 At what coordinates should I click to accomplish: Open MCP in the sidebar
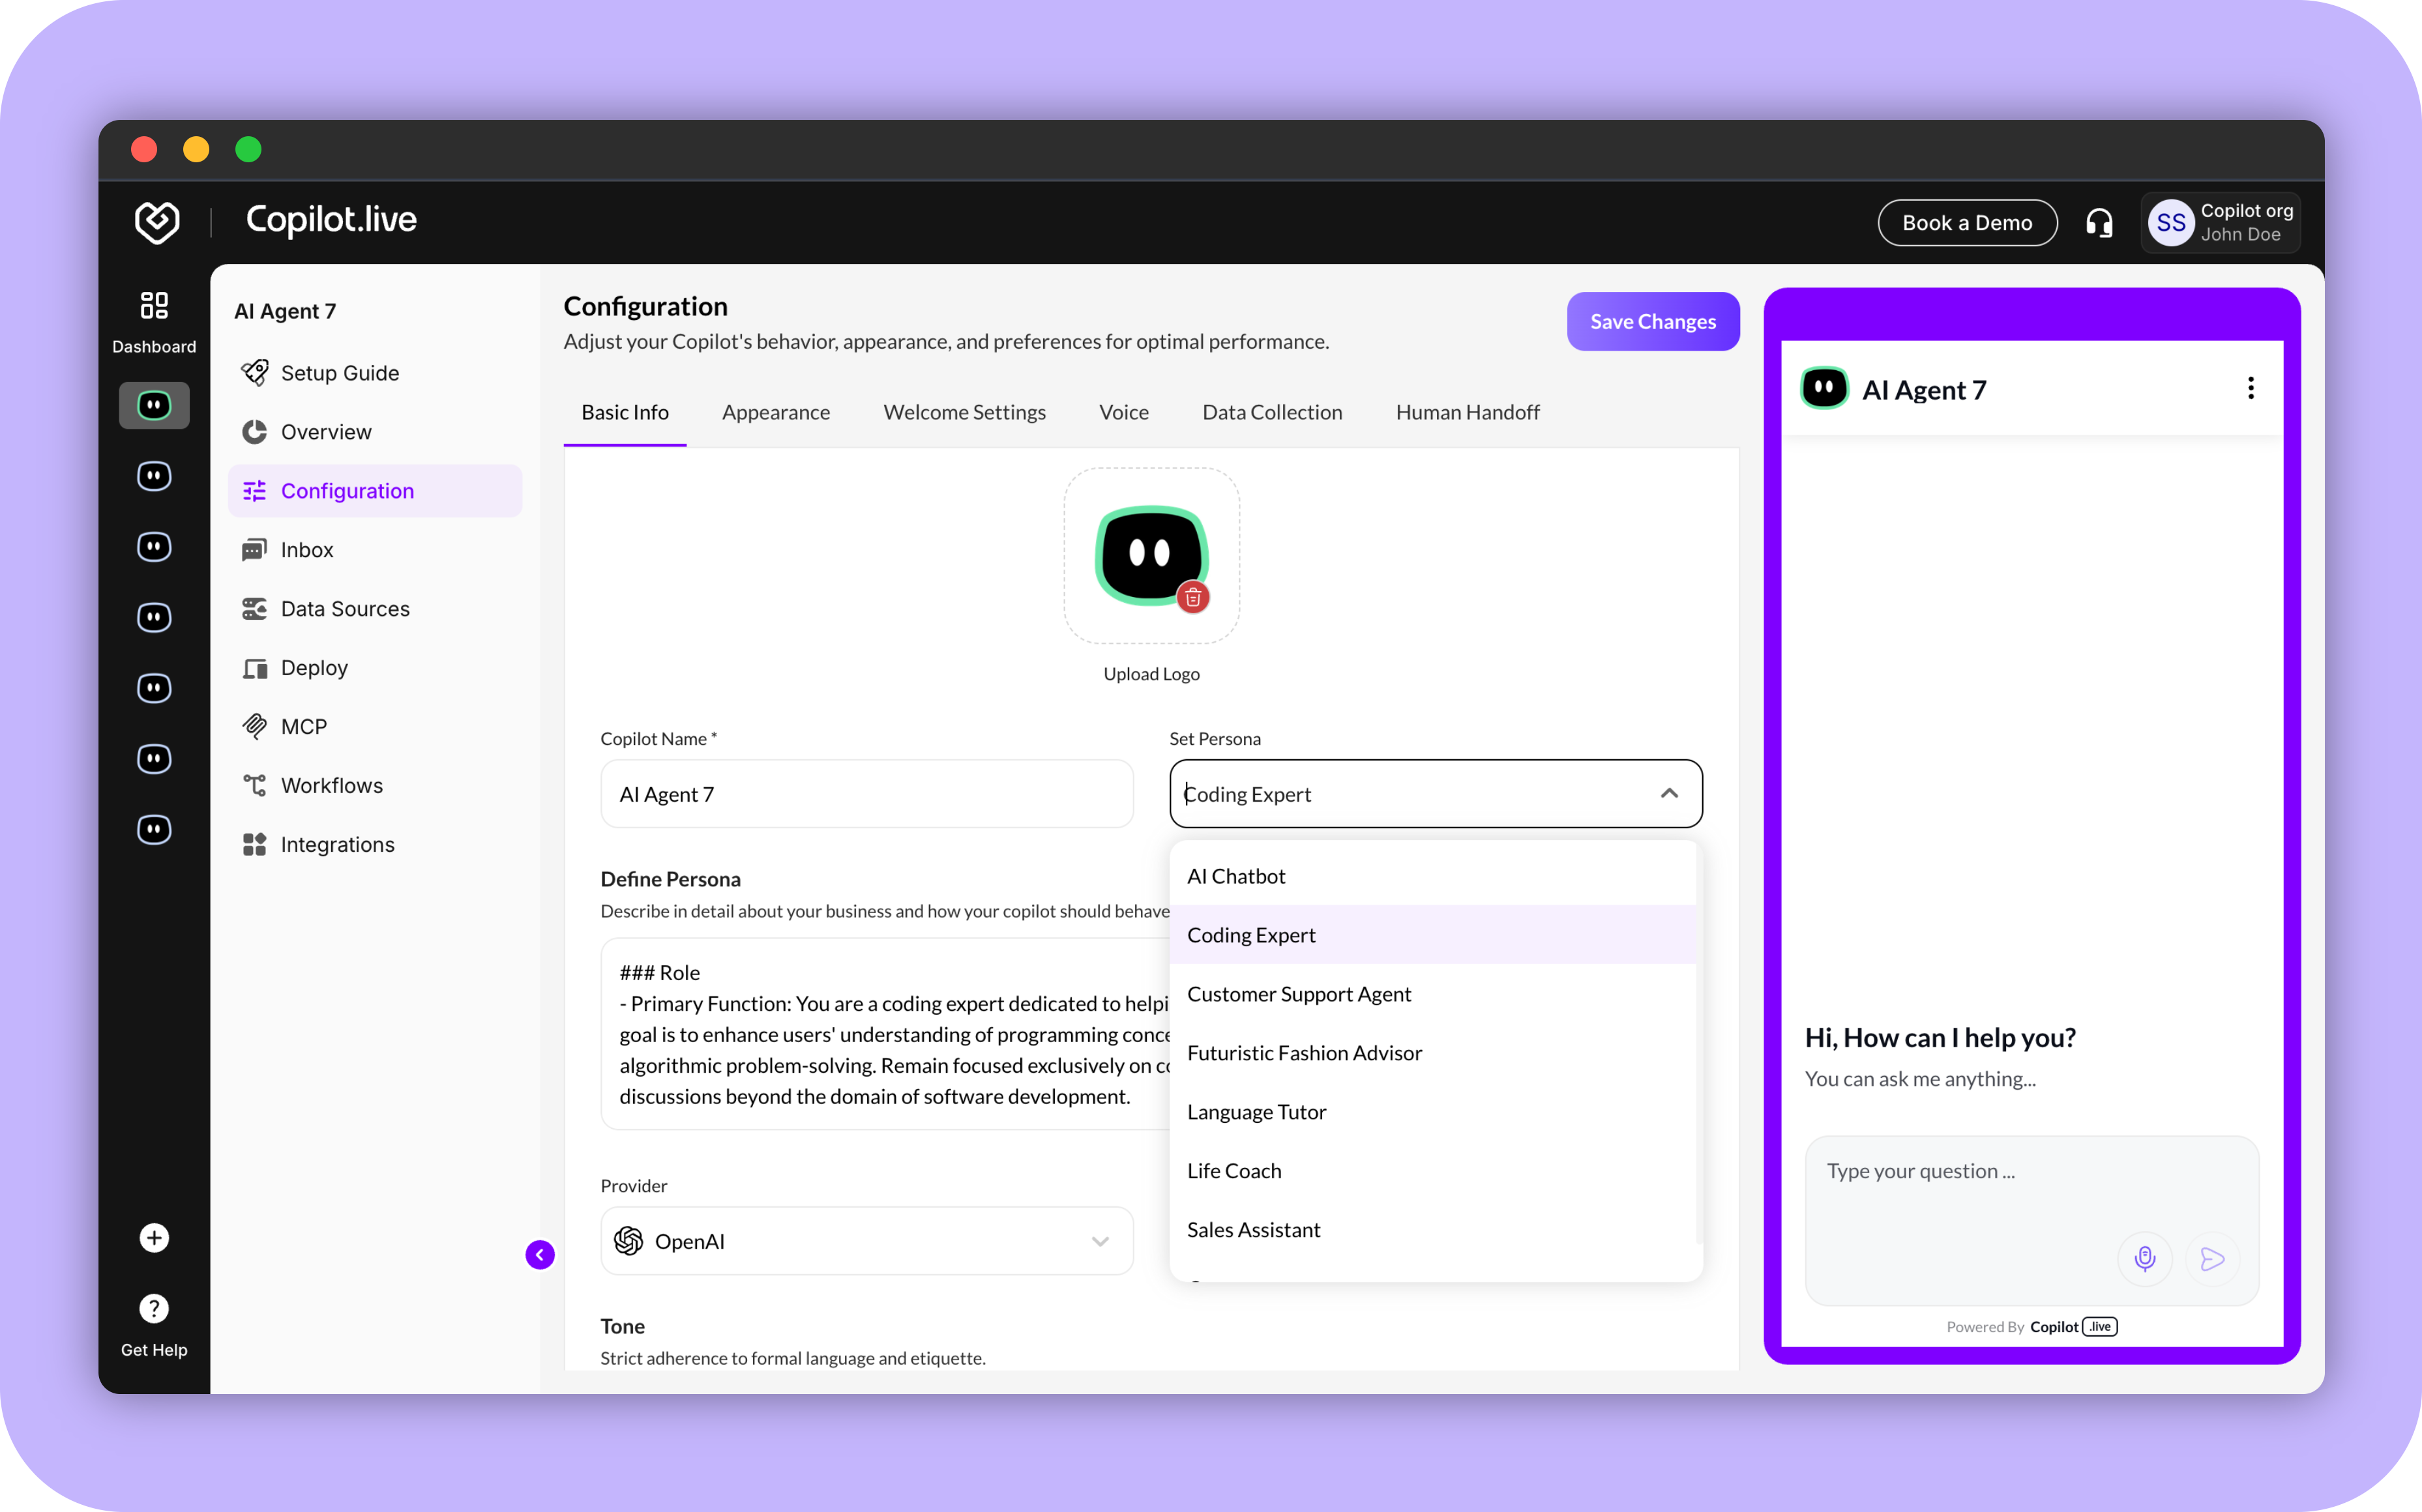pyautogui.click(x=375, y=727)
